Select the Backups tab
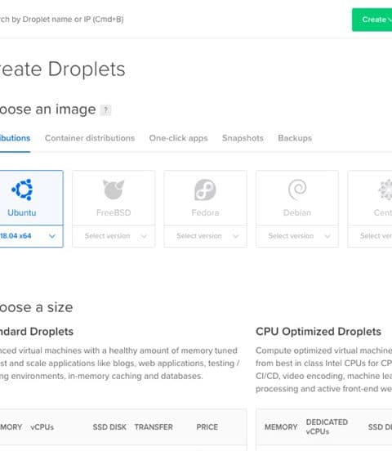The width and height of the screenshot is (392, 451). [x=295, y=138]
